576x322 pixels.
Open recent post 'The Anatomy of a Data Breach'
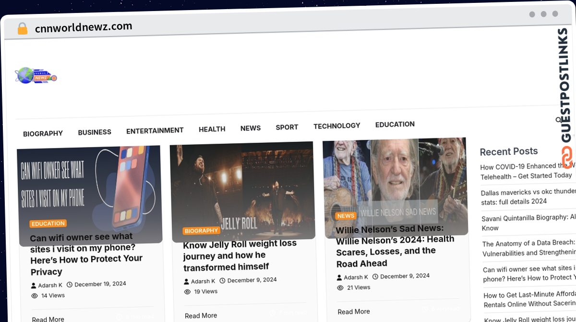pyautogui.click(x=529, y=248)
